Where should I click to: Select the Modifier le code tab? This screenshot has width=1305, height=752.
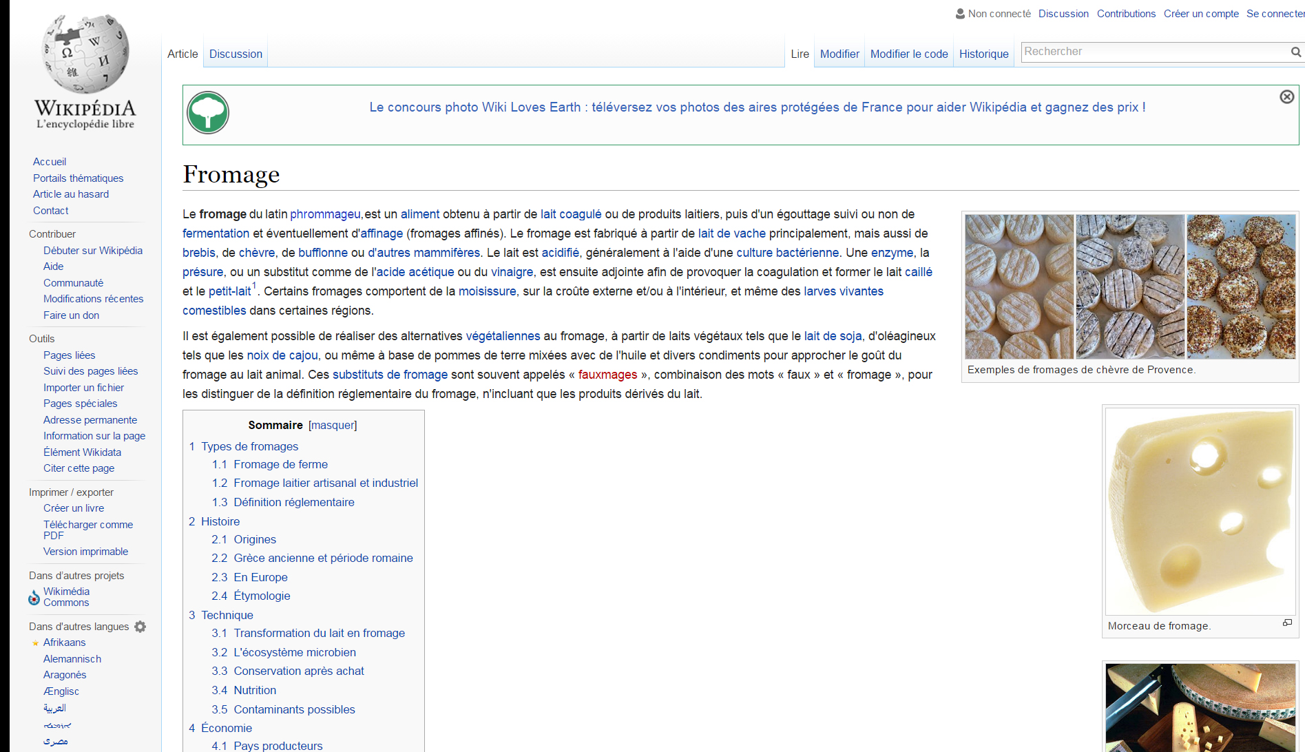pyautogui.click(x=908, y=54)
